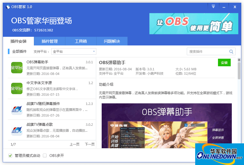
Task: Select OBS弹幕助手 green 全平台 icon
Action: 17,68
